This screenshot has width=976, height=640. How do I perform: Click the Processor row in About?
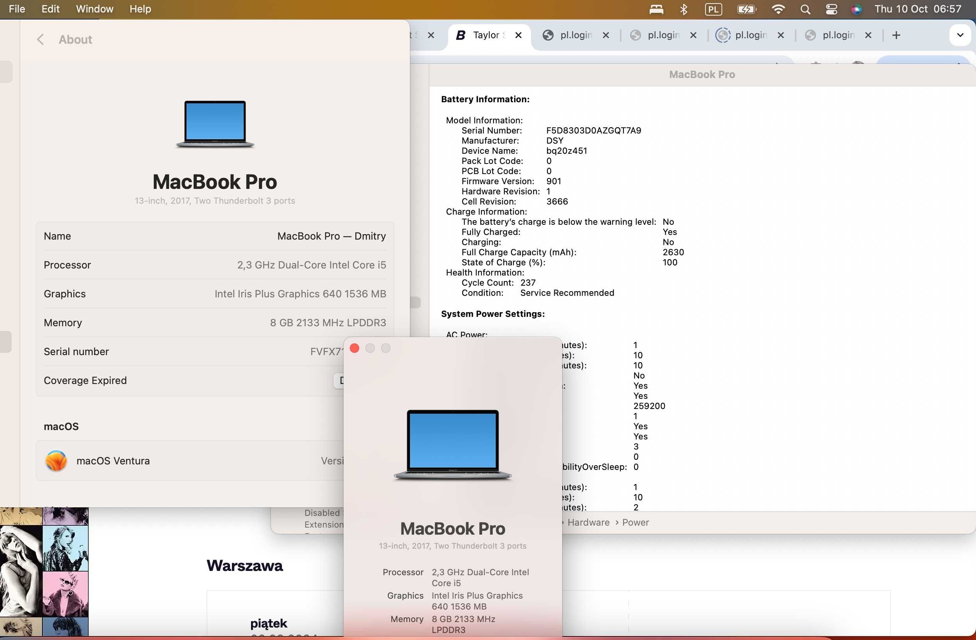tap(215, 265)
